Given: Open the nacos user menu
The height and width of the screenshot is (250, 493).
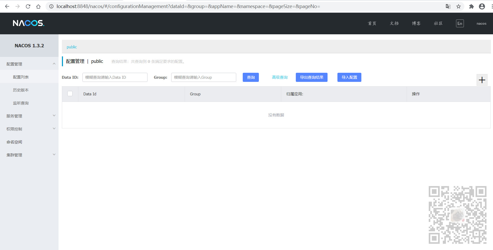Looking at the screenshot, I should click(481, 23).
